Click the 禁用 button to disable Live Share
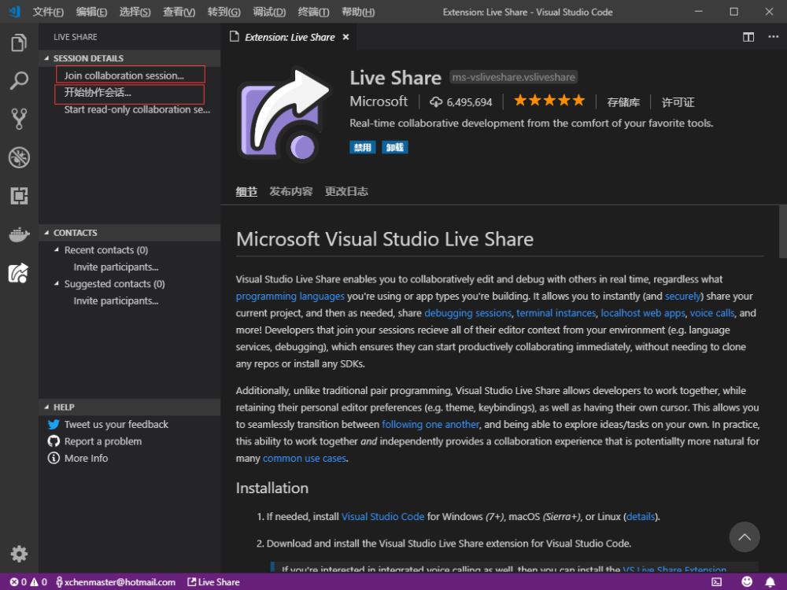Image resolution: width=787 pixels, height=590 pixels. 362,147
